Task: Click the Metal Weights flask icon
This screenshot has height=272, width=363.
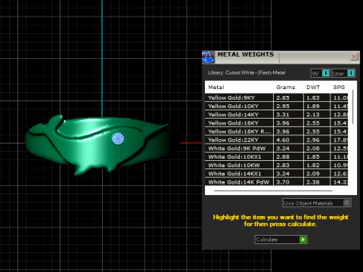Action: tap(208, 57)
